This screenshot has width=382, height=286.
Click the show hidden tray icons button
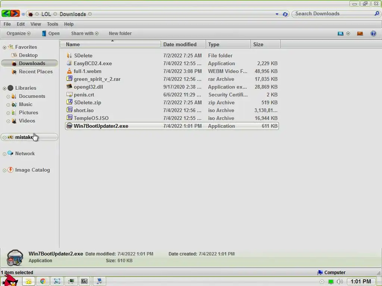point(322,282)
